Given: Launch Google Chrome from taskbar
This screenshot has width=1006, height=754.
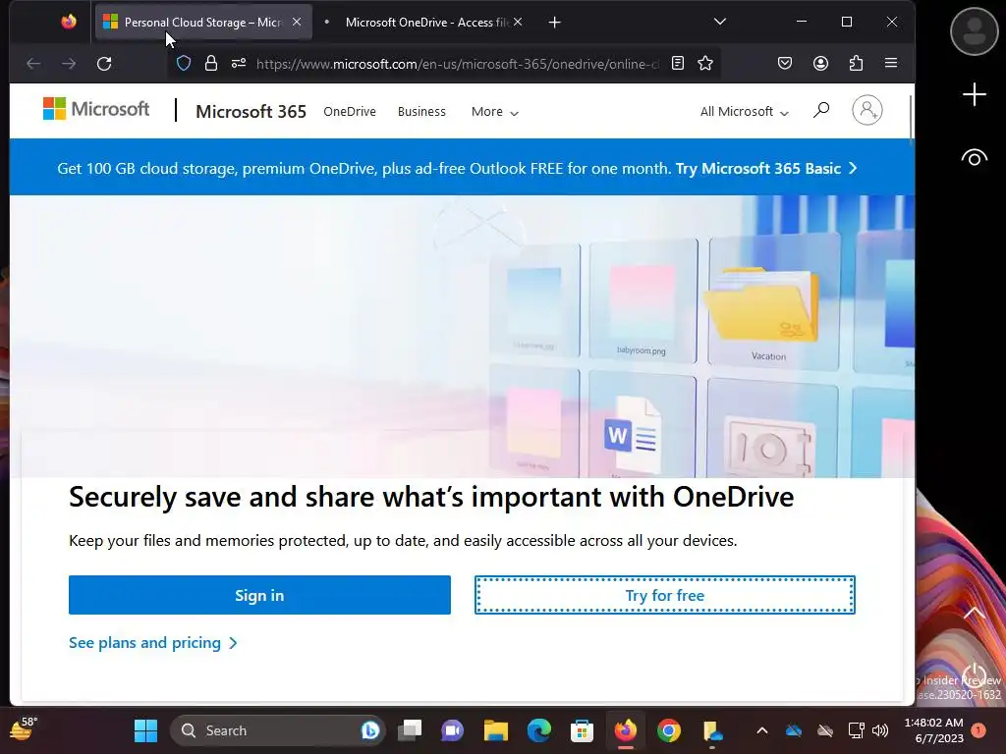Looking at the screenshot, I should coord(668,730).
